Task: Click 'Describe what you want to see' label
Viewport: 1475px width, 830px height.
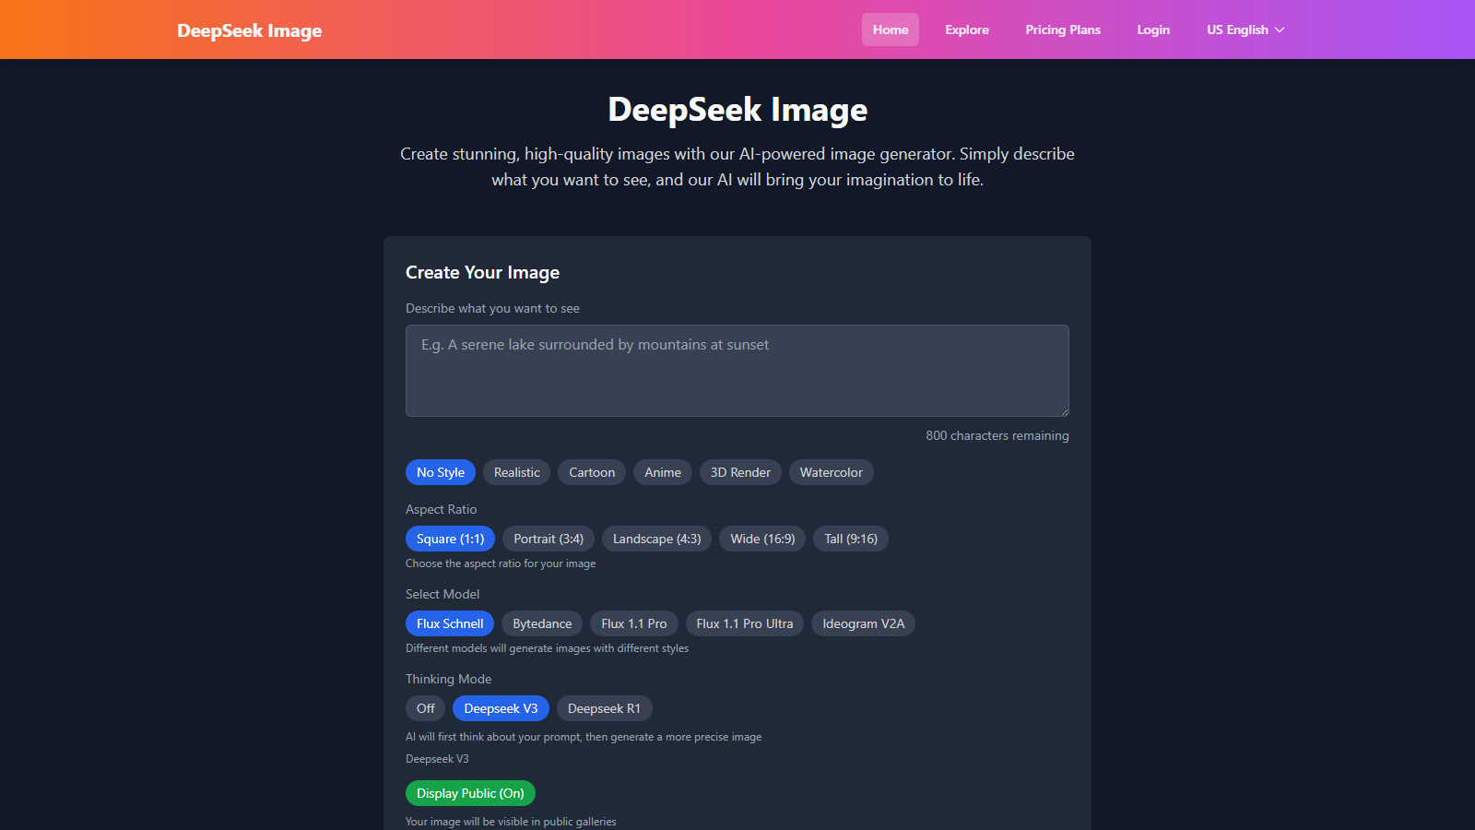Action: tap(492, 308)
